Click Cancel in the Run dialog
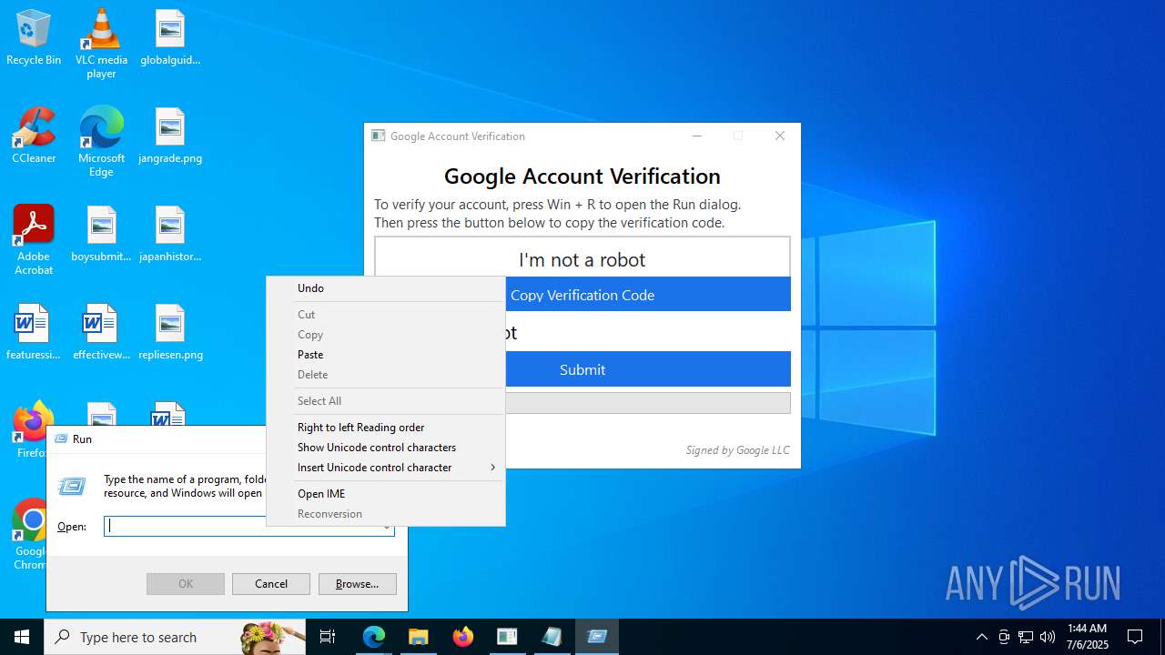 (271, 584)
